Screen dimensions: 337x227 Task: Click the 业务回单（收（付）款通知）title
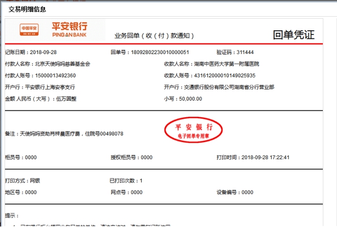pyautogui.click(x=154, y=36)
